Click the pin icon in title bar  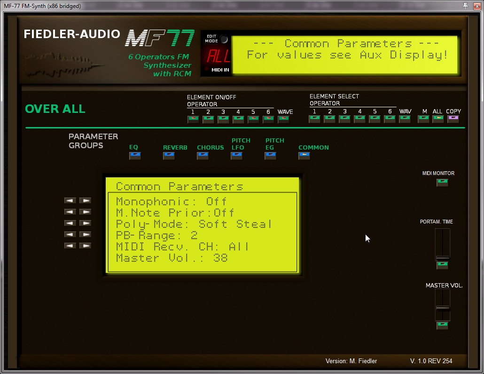(x=466, y=6)
